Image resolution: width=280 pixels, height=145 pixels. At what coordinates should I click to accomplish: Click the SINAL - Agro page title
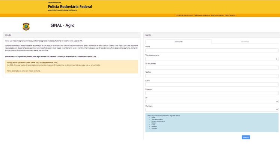(x=63, y=25)
